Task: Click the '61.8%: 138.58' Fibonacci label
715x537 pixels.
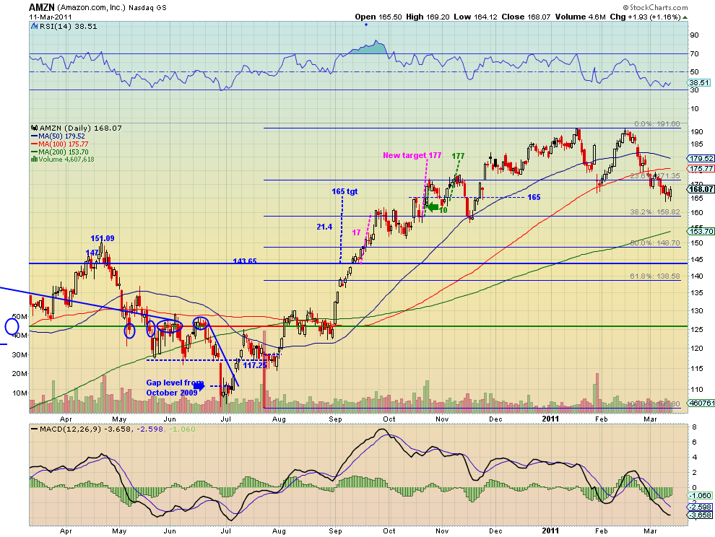Action: 655,276
